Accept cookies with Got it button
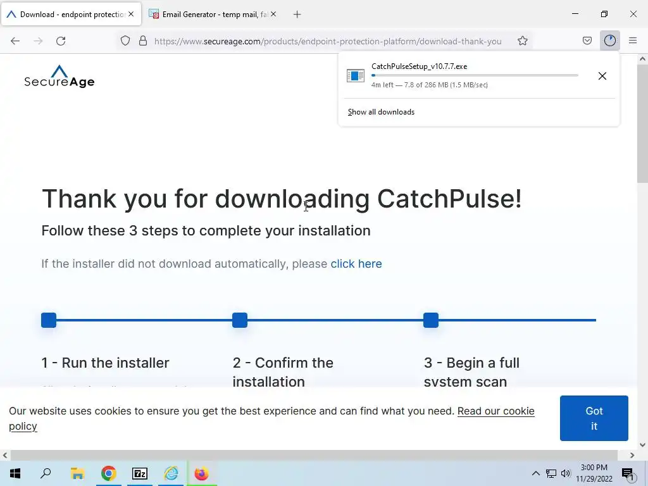 point(594,418)
